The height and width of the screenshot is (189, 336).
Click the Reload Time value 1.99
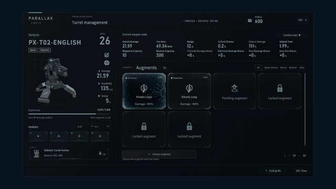coord(284,46)
